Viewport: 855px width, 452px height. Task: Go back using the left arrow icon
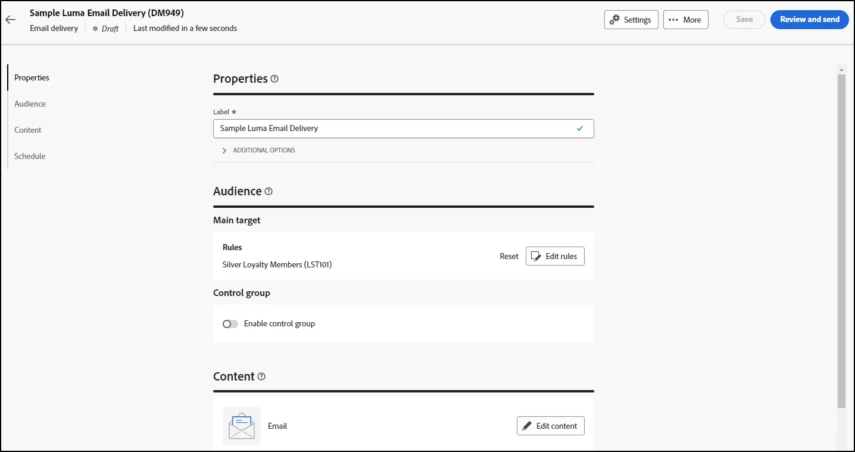pyautogui.click(x=10, y=20)
